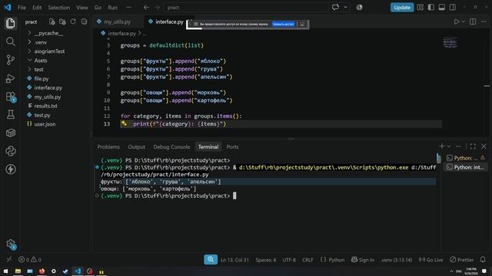Open the Testing flask view
Image resolution: width=492 pixels, height=276 pixels.
point(10,114)
